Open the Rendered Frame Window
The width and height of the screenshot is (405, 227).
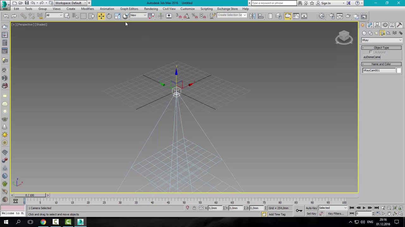(340, 16)
